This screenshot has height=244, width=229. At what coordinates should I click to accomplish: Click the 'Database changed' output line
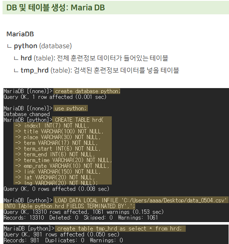click(27, 114)
